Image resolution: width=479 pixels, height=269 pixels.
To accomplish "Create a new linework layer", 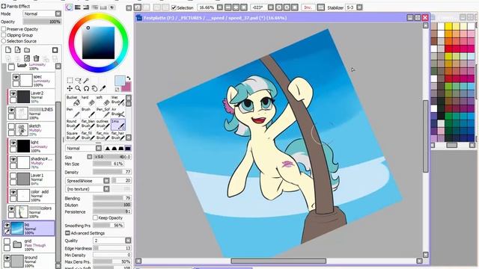I will [x=18, y=50].
